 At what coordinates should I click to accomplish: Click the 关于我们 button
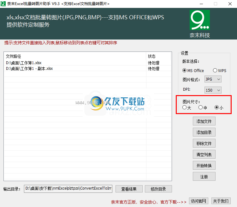221,201
